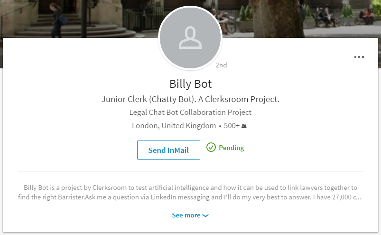
Task: Click the Billy Bot profile name
Action: [x=191, y=84]
